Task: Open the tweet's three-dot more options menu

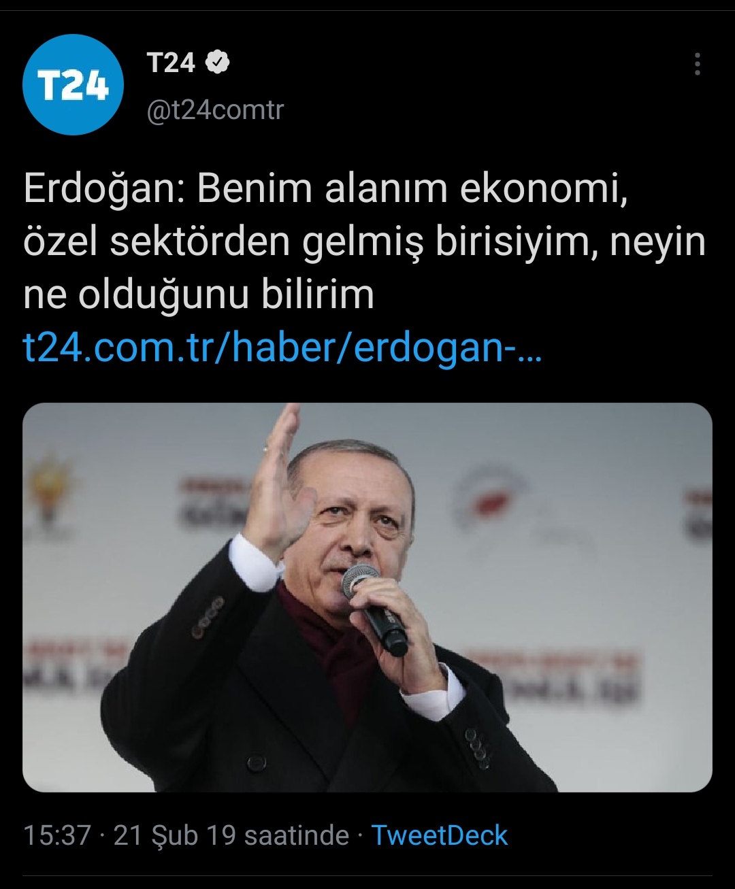Action: click(x=697, y=64)
